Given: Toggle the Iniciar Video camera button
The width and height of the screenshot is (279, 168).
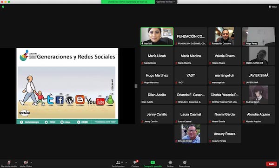Looking at the screenshot, I should [26, 162].
